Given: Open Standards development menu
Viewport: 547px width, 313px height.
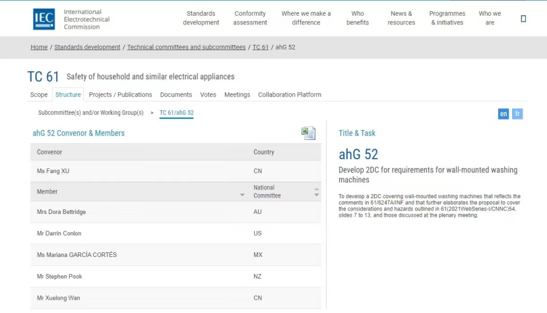Looking at the screenshot, I should pos(201,18).
